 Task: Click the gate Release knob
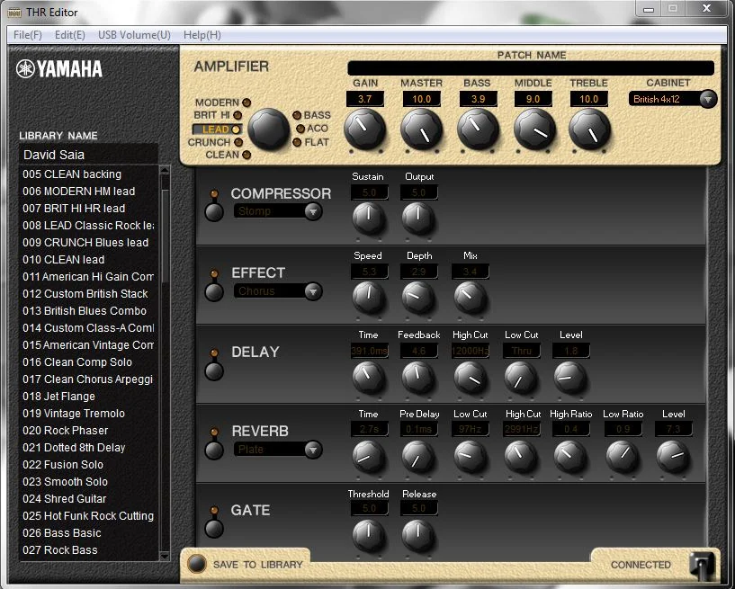(x=418, y=535)
